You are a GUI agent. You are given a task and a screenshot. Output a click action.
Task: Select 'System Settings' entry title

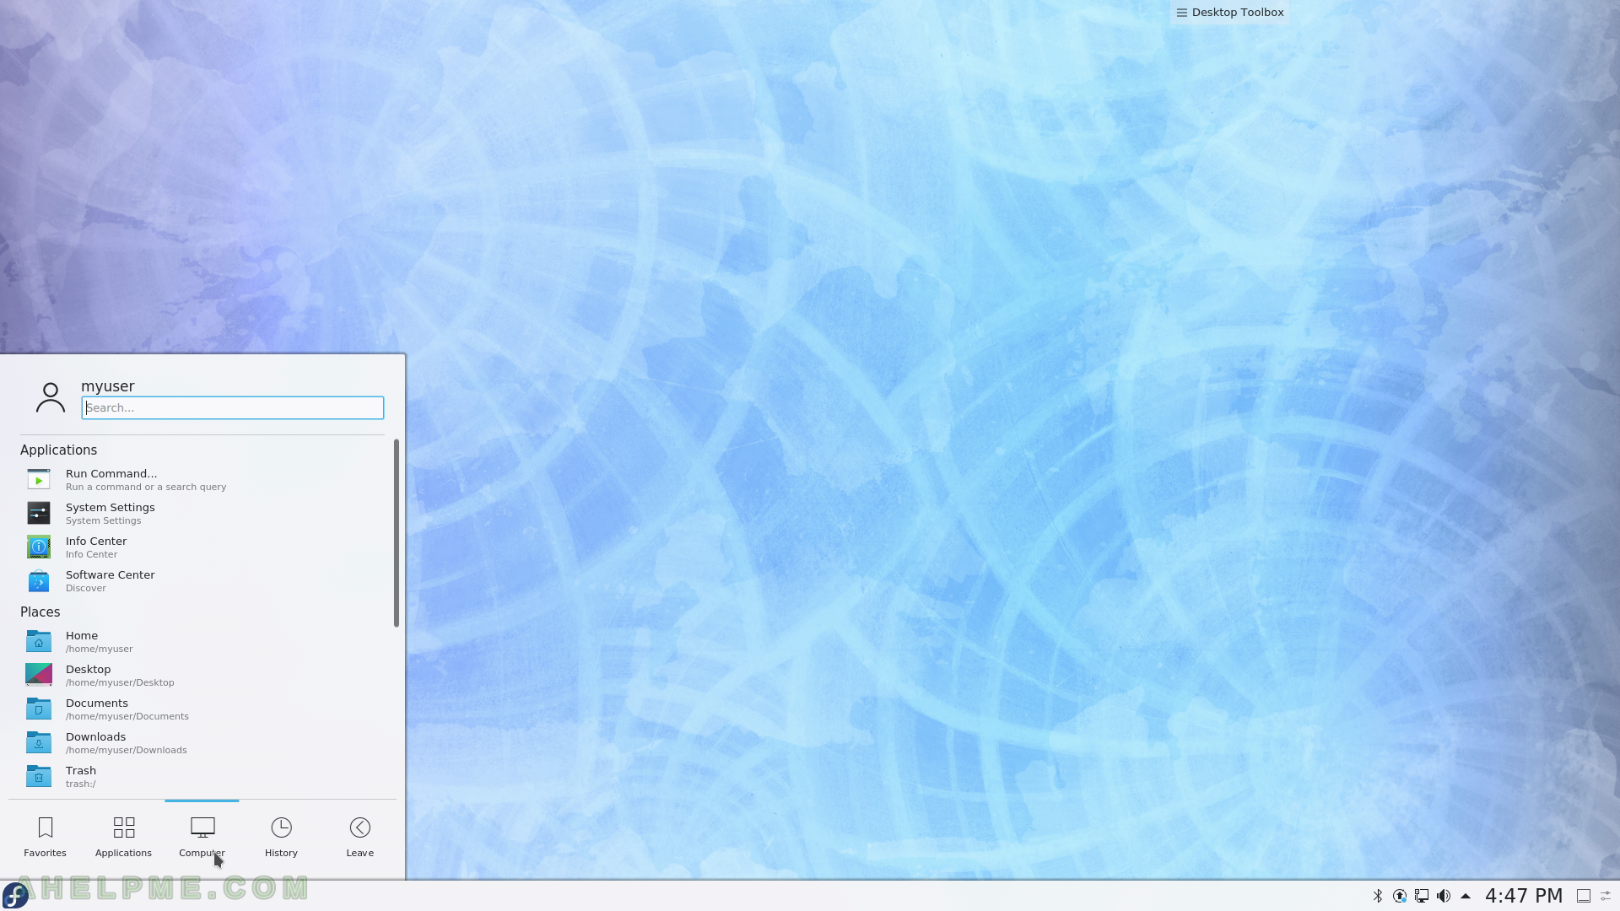(111, 507)
